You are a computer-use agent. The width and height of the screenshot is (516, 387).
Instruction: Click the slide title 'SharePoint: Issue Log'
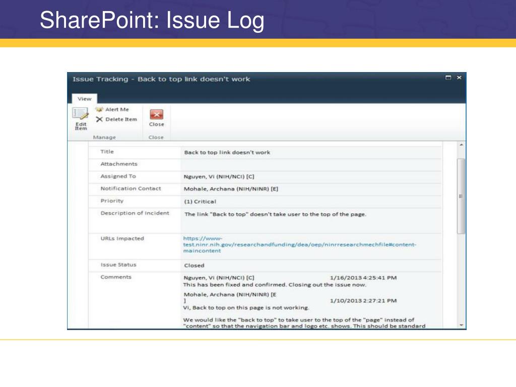point(152,20)
